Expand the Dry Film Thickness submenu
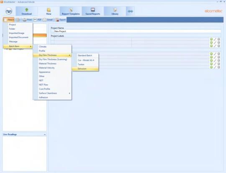The width and height of the screenshot is (226, 173). click(52, 55)
